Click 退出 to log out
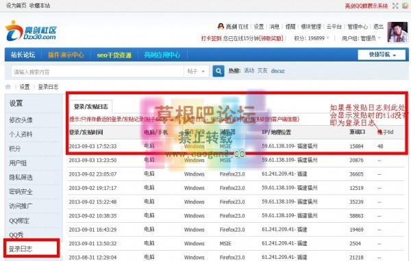The height and width of the screenshot is (261, 411). tap(378, 27)
